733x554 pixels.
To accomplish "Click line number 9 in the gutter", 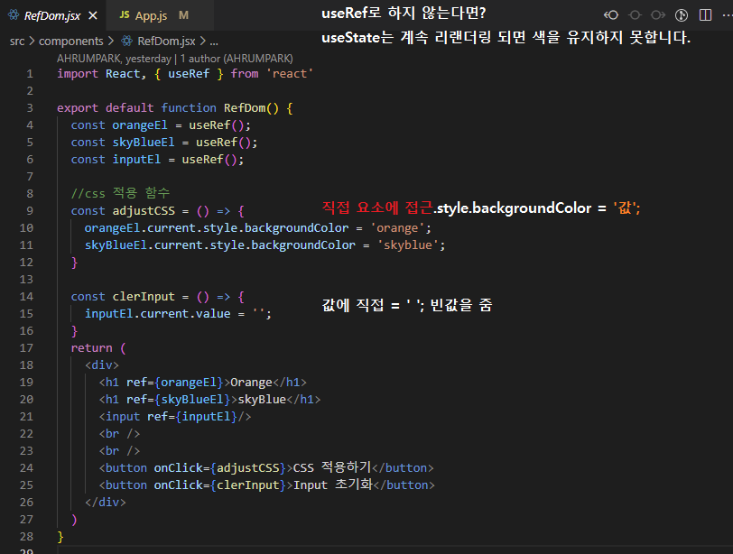I will pos(30,211).
